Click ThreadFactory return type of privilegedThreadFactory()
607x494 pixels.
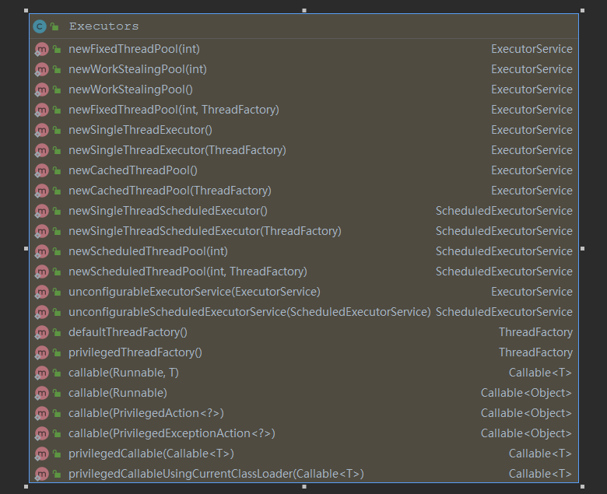535,352
